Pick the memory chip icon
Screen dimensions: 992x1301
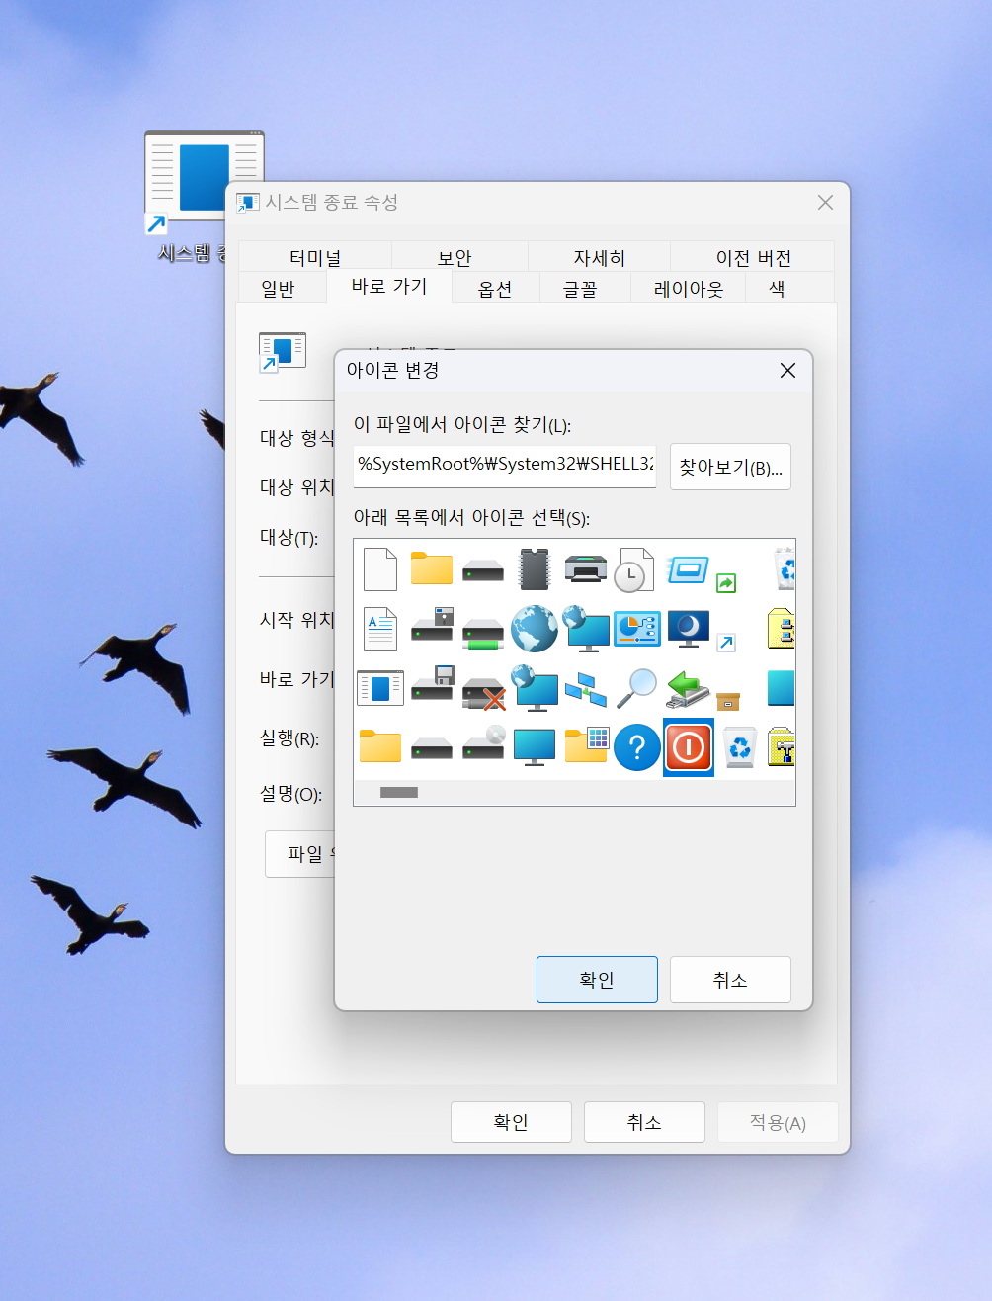(x=535, y=569)
